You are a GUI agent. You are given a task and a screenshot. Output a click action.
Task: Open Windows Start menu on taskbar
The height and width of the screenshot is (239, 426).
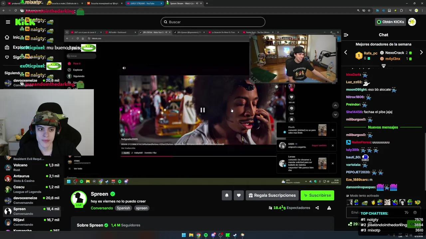(x=184, y=235)
